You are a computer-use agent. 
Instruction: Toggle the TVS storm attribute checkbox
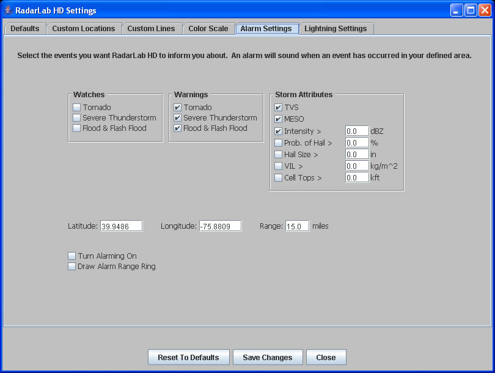278,108
